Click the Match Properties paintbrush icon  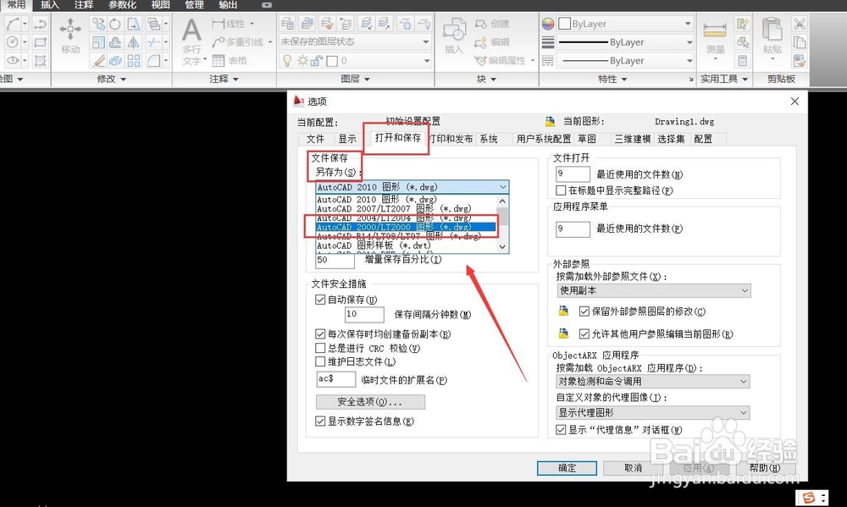point(800,60)
